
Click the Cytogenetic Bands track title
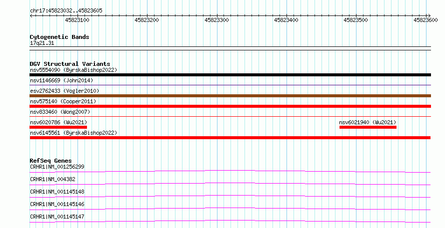click(59, 37)
